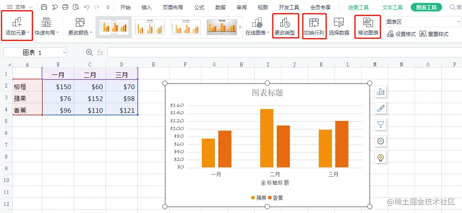Switch to the 审阅 tab
This screenshot has width=462, height=213.
point(242,8)
